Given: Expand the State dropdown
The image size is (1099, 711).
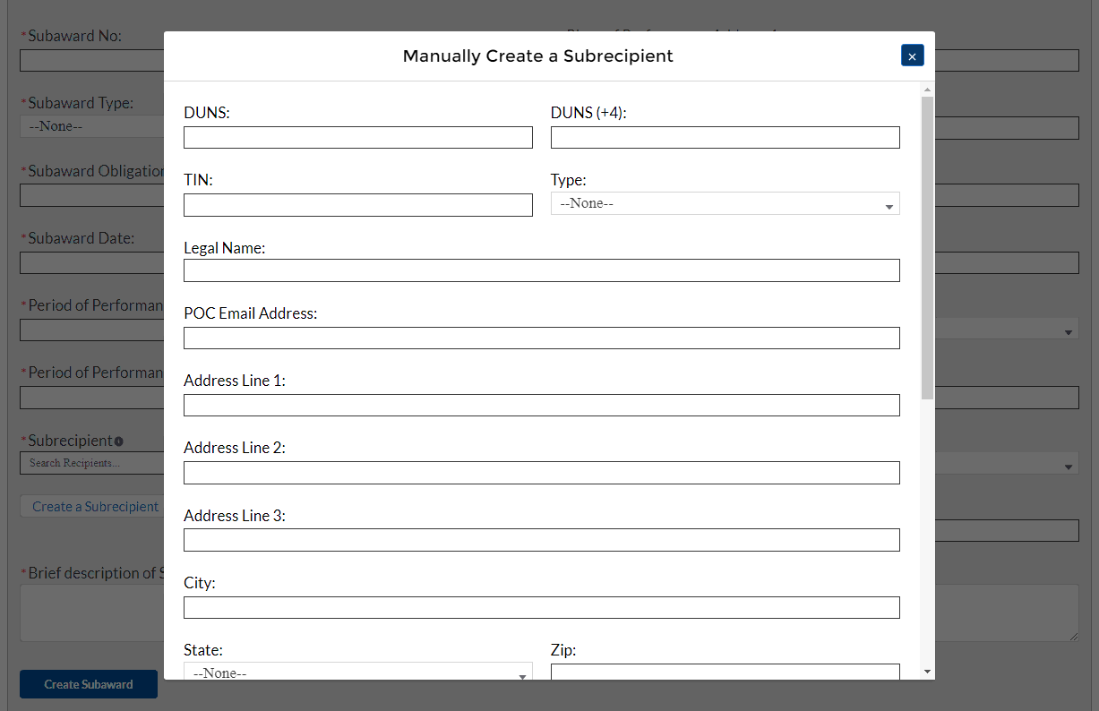Looking at the screenshot, I should point(357,672).
